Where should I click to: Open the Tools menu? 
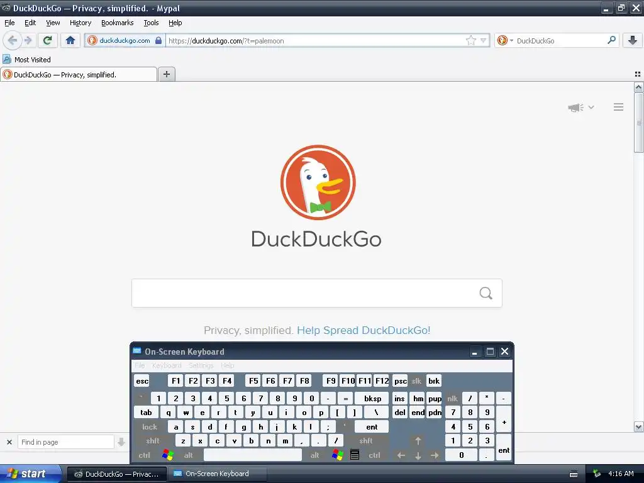151,23
